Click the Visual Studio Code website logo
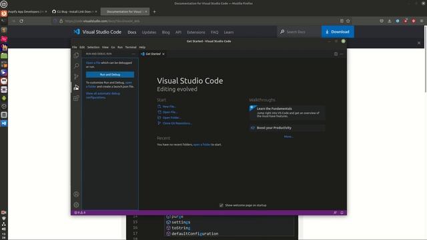The height and width of the screenshot is (240, 427). pos(97,32)
